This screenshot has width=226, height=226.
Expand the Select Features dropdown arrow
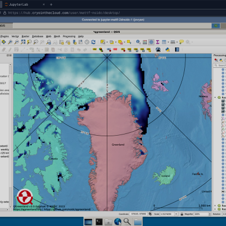(x=107, y=42)
